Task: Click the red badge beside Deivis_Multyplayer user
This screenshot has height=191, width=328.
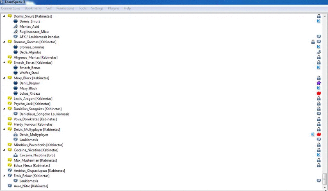Action: 319,135
